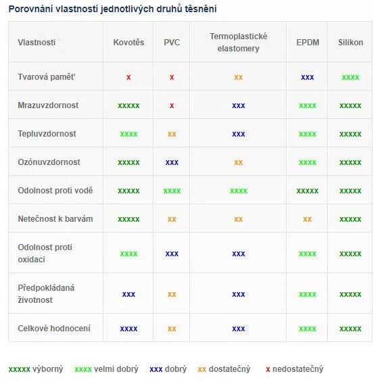Click the nedostatečný legend entry
The height and width of the screenshot is (382, 388).
point(295,369)
